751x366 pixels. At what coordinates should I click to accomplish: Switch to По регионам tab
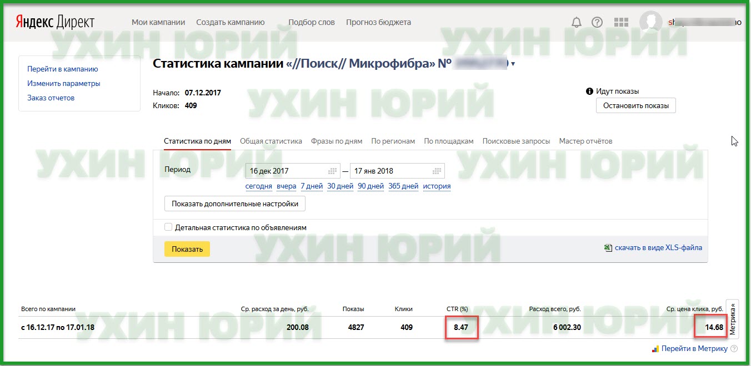point(393,141)
